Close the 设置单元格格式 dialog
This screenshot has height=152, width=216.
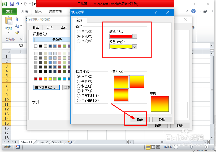click(186, 20)
